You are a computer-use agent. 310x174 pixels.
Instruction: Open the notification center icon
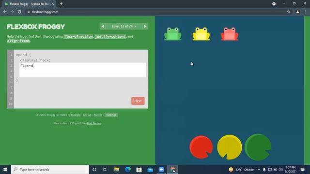click(x=302, y=170)
